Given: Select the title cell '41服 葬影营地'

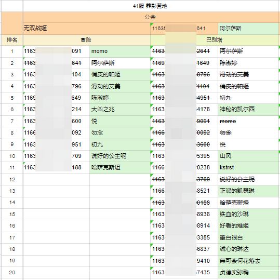Looking at the screenshot, I should tap(150, 6).
